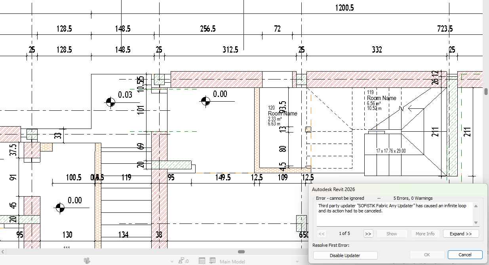The height and width of the screenshot is (265, 489).
Task: Click the icon left of Main Model
Action: click(x=213, y=261)
